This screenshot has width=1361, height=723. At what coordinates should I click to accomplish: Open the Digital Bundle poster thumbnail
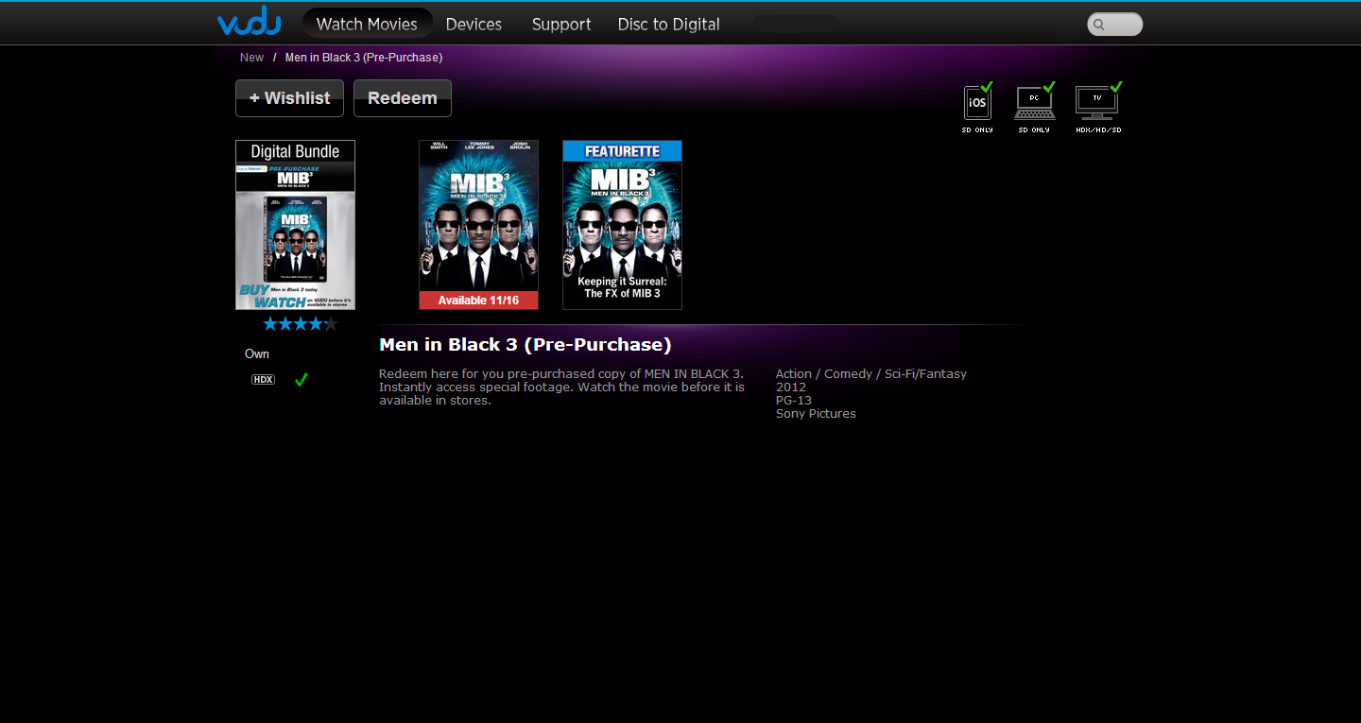pyautogui.click(x=295, y=225)
